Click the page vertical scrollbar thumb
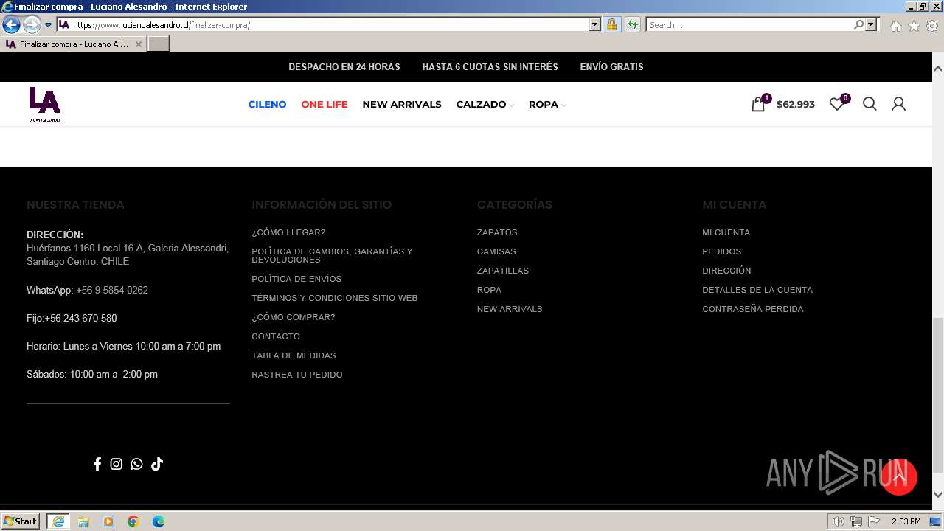This screenshot has height=531, width=944. tap(937, 395)
